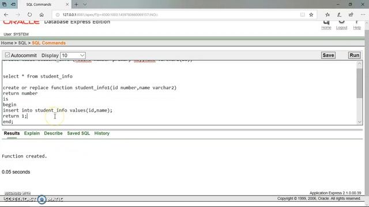Click the 'return number' line in editor
This screenshot has height=207, width=369.
[x=20, y=93]
